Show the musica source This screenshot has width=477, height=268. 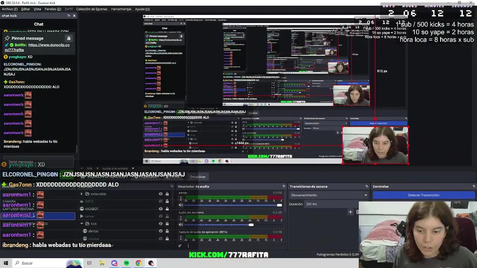click(x=161, y=239)
